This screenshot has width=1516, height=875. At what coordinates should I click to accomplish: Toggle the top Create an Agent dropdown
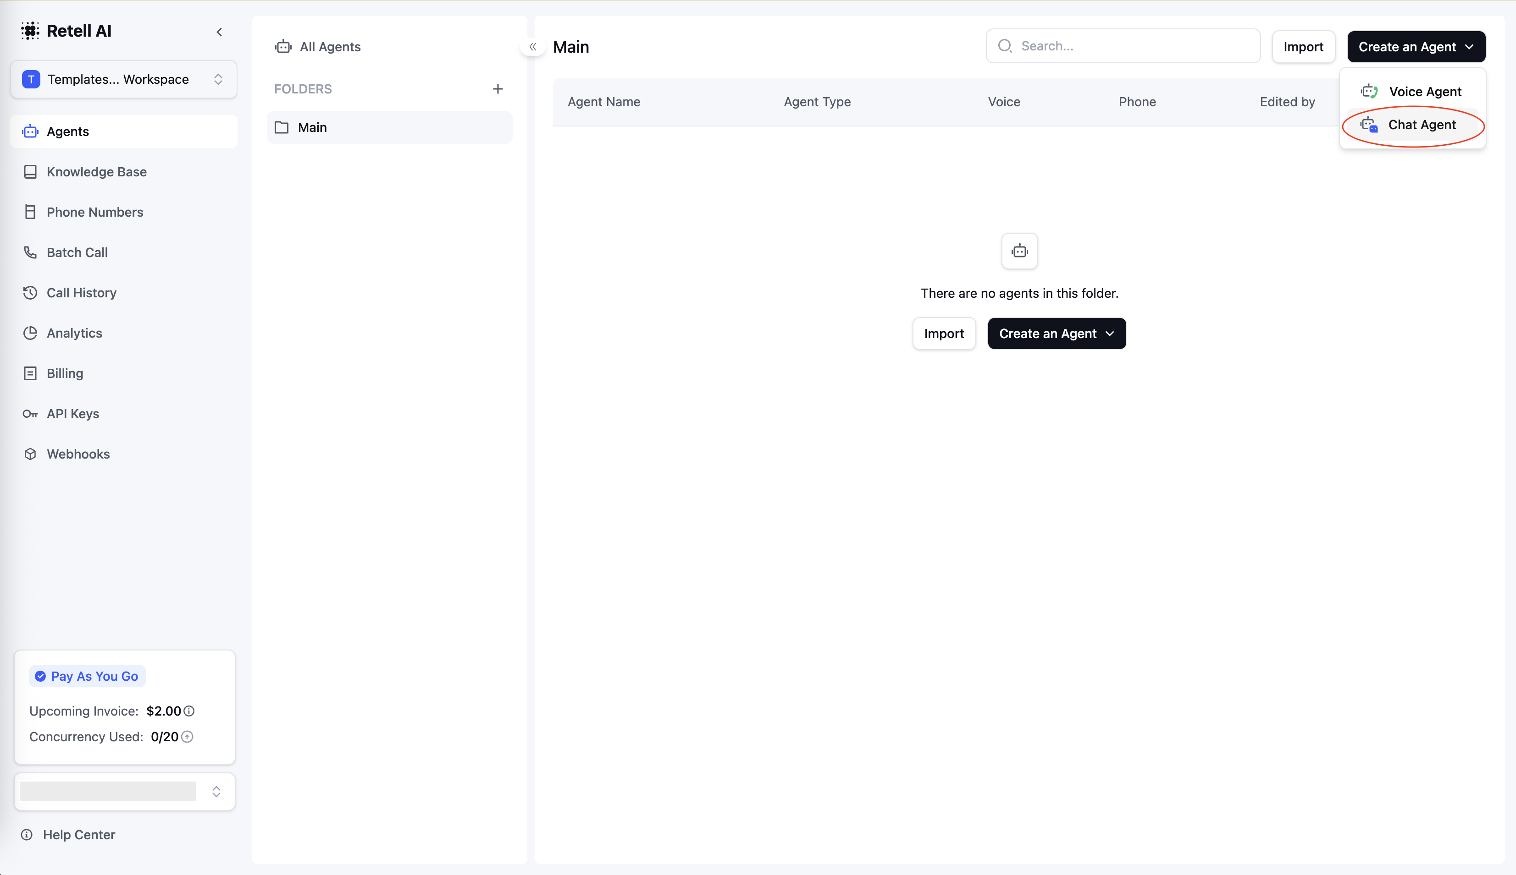pos(1416,47)
